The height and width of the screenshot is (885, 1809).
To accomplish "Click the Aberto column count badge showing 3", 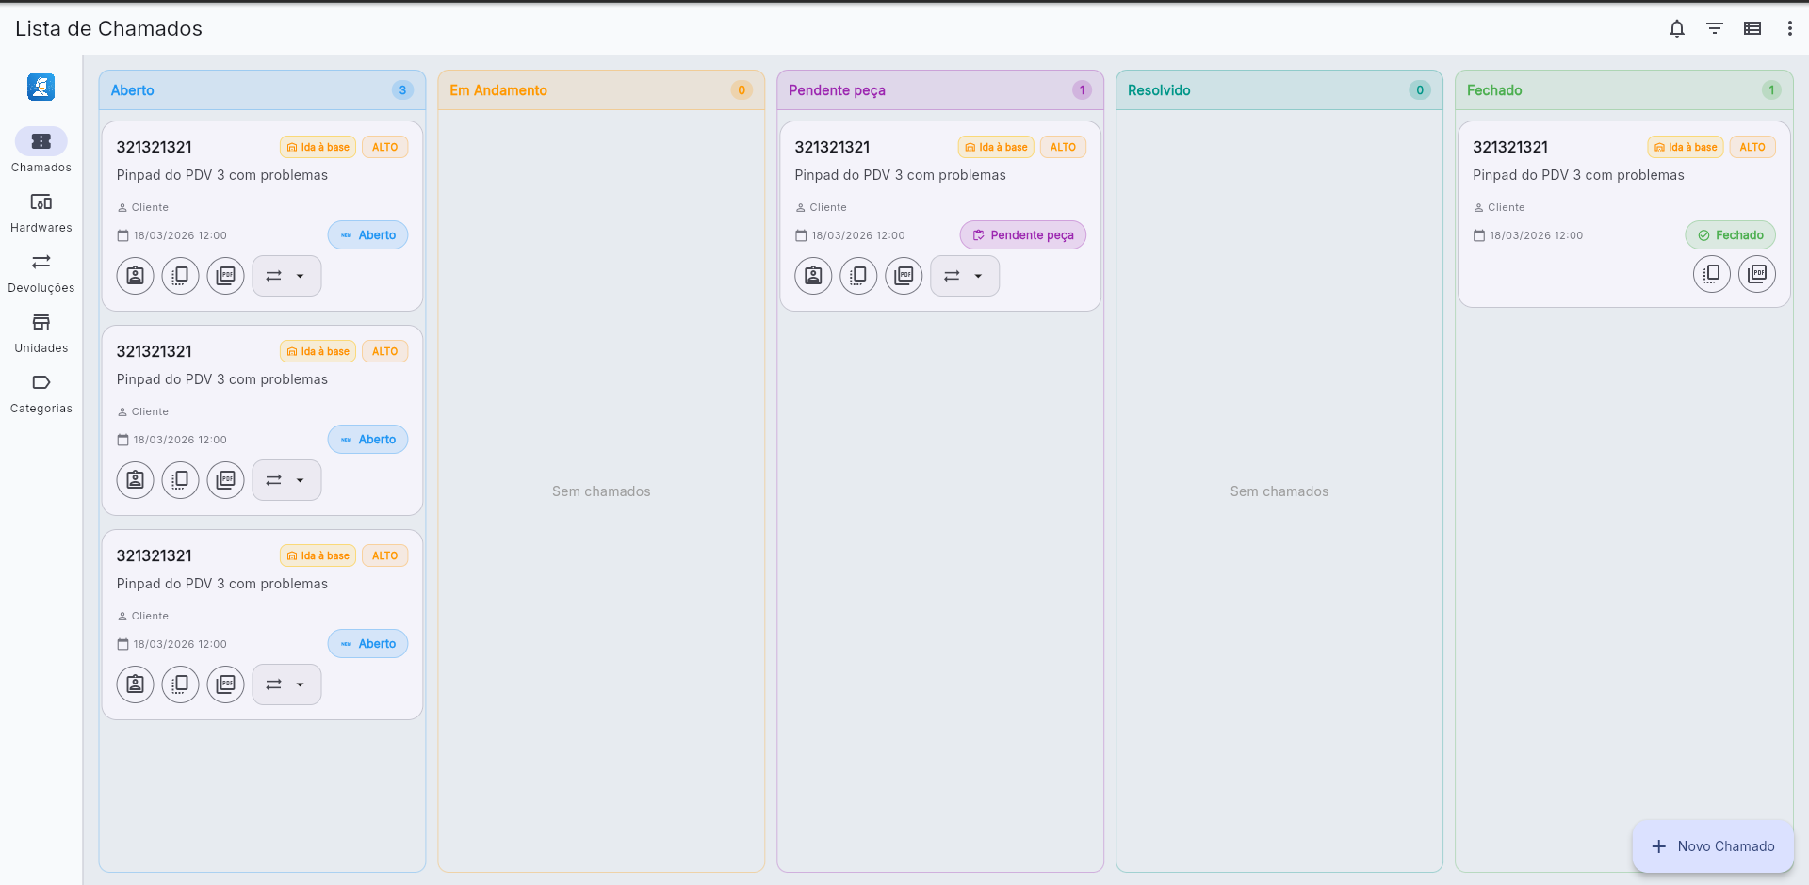I will click(x=402, y=89).
